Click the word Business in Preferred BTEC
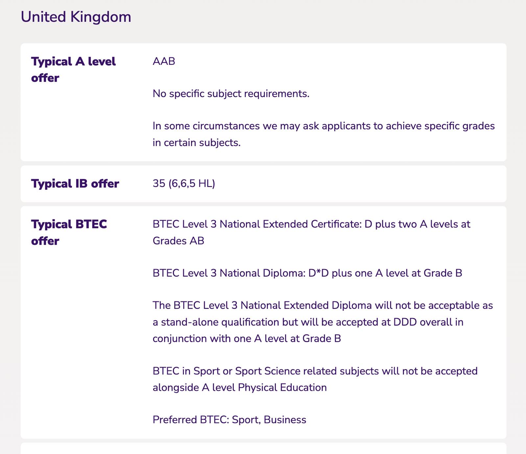This screenshot has width=526, height=454. 285,420
